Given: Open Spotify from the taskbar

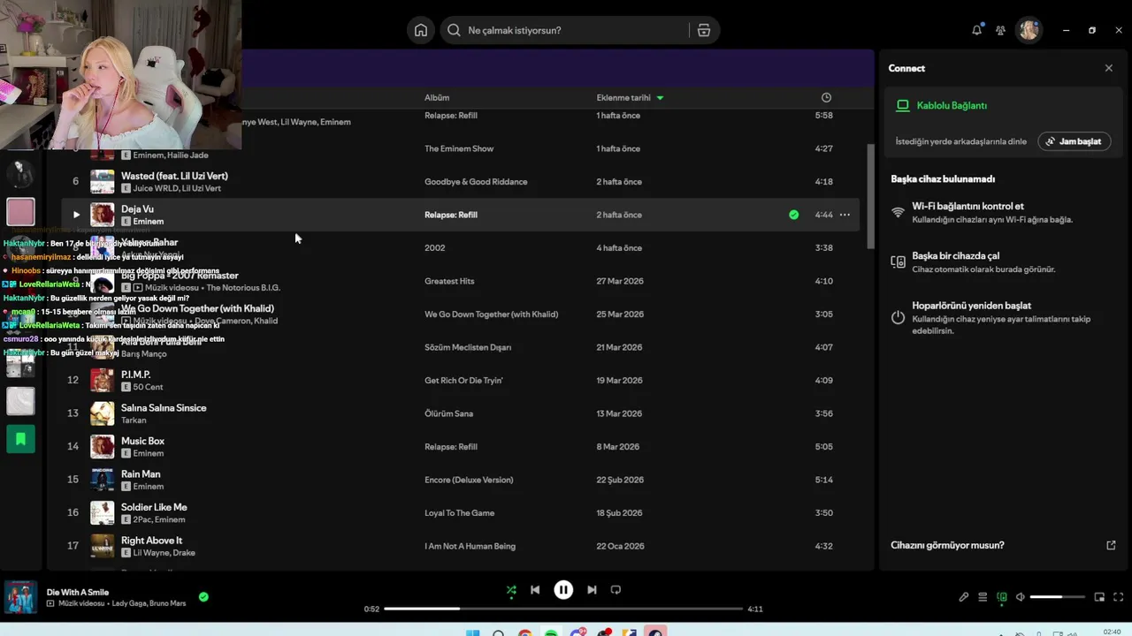Looking at the screenshot, I should pyautogui.click(x=551, y=633).
